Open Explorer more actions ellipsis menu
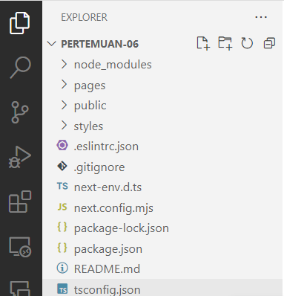The height and width of the screenshot is (296, 284). coord(261,17)
